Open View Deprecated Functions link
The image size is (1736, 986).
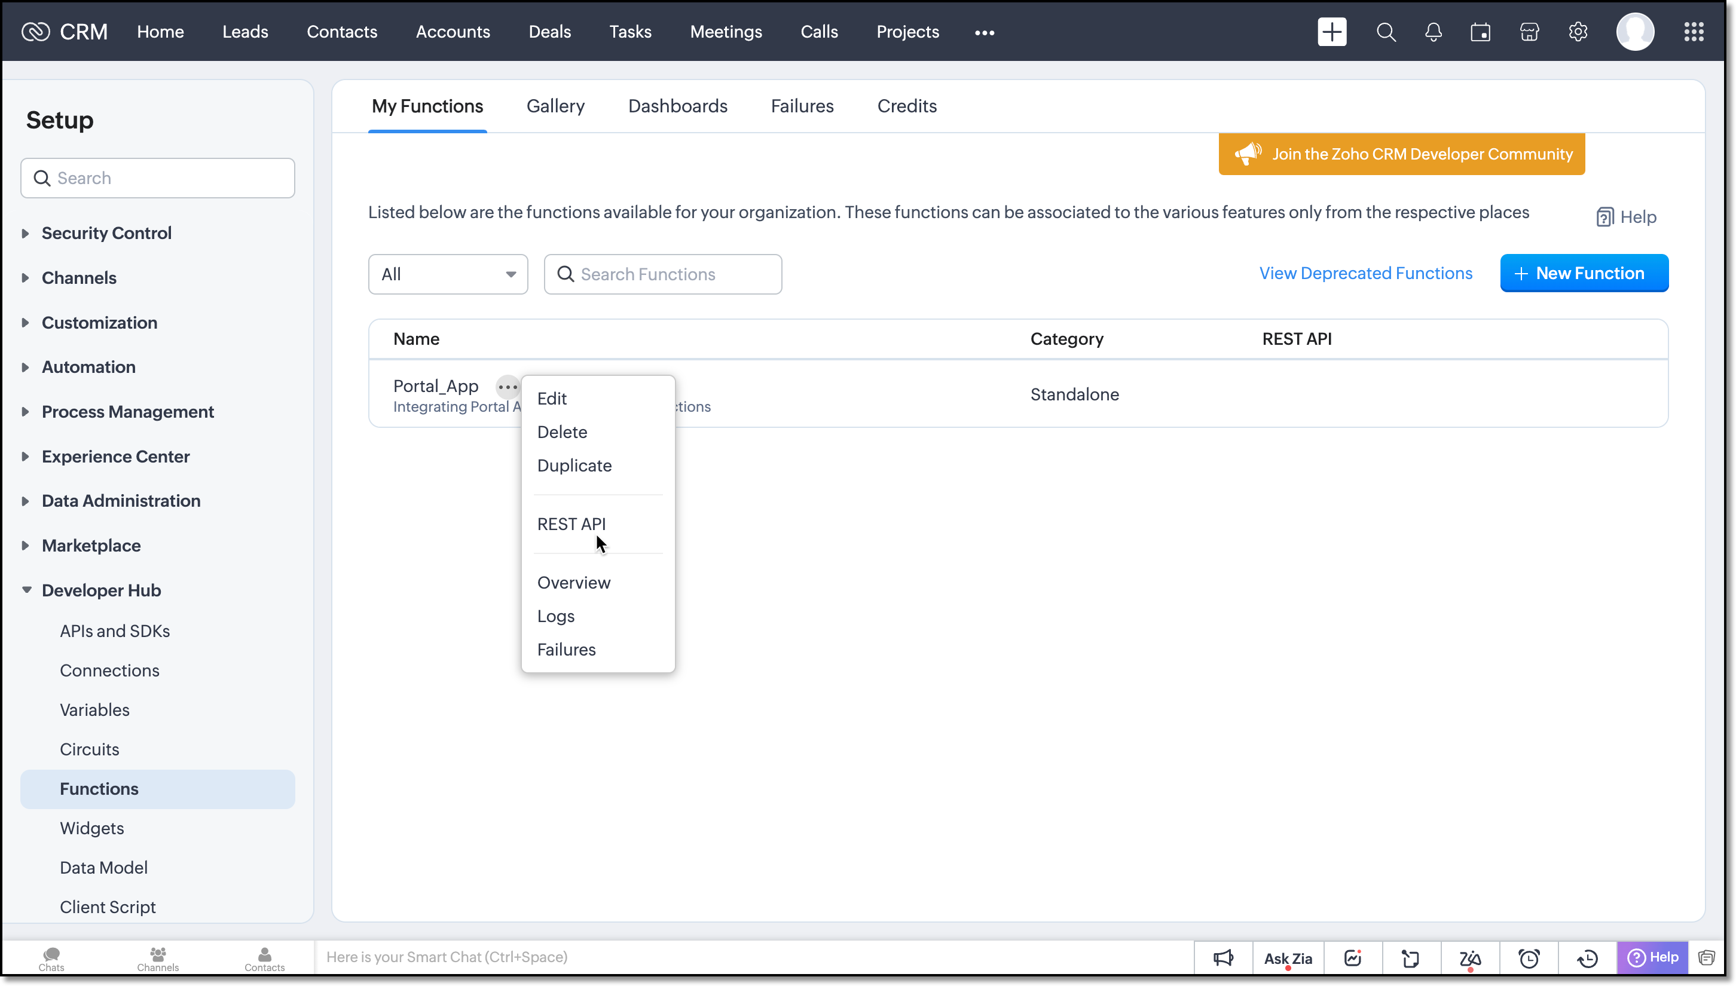tap(1365, 273)
